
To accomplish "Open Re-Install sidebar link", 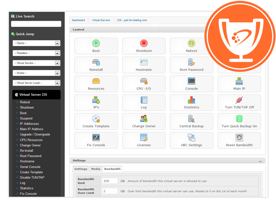I will tap(26, 151).
